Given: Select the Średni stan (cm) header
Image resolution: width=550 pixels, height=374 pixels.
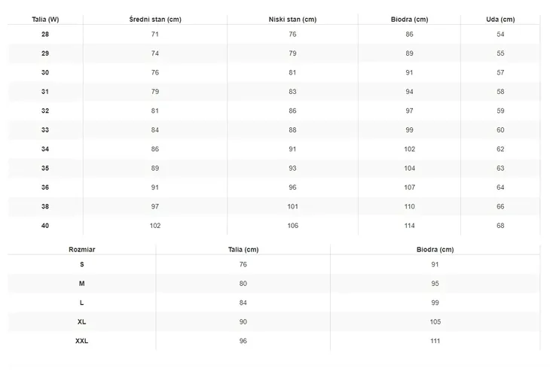Looking at the screenshot, I should tap(155, 20).
